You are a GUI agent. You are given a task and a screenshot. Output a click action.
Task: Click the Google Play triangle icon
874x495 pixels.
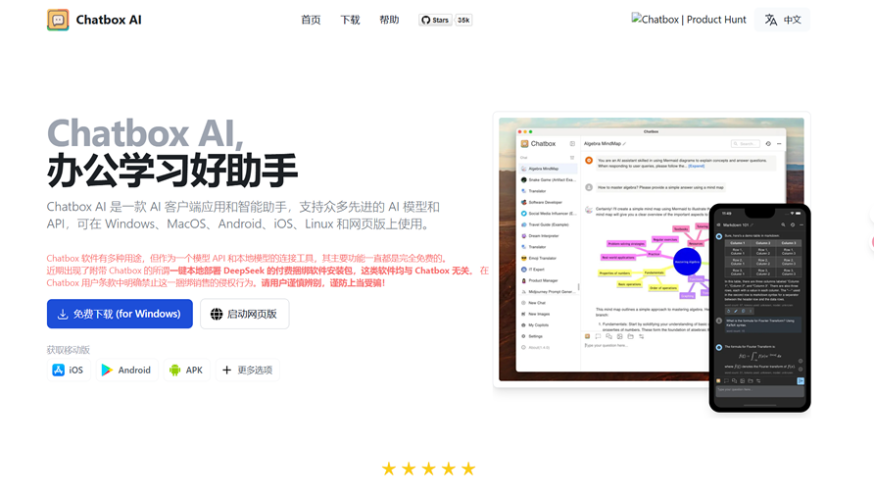(107, 371)
